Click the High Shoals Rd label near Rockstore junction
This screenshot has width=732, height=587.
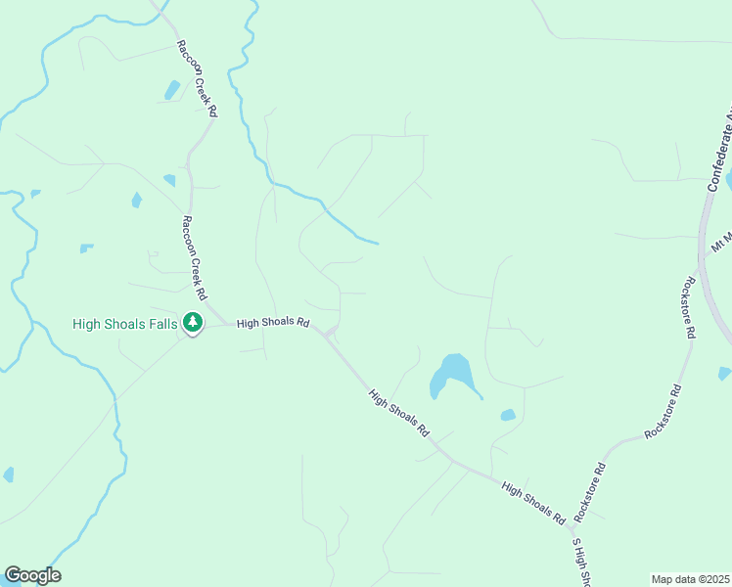[533, 503]
